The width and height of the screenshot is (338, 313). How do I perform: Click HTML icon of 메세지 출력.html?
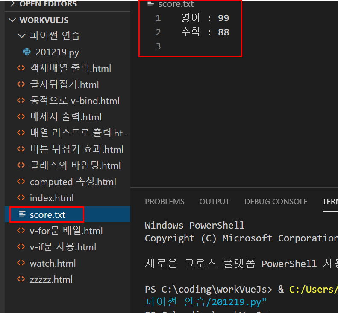[21, 116]
